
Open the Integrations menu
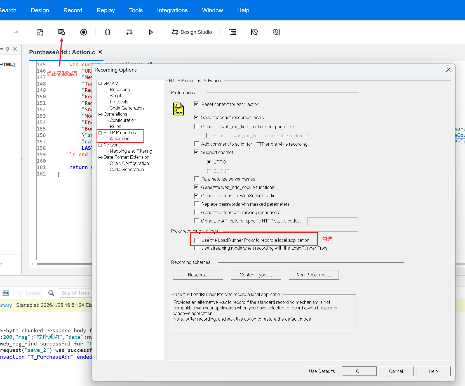[x=172, y=10]
